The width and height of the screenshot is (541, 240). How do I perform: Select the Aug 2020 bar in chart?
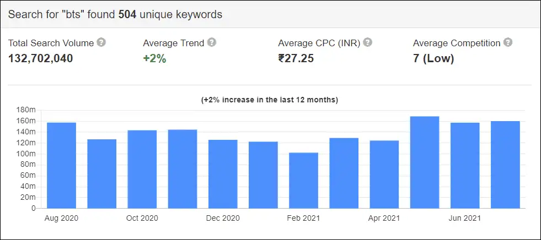[61, 166]
